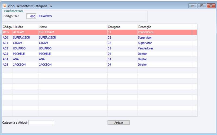Click Diretor in the ANA row

tap(165, 59)
